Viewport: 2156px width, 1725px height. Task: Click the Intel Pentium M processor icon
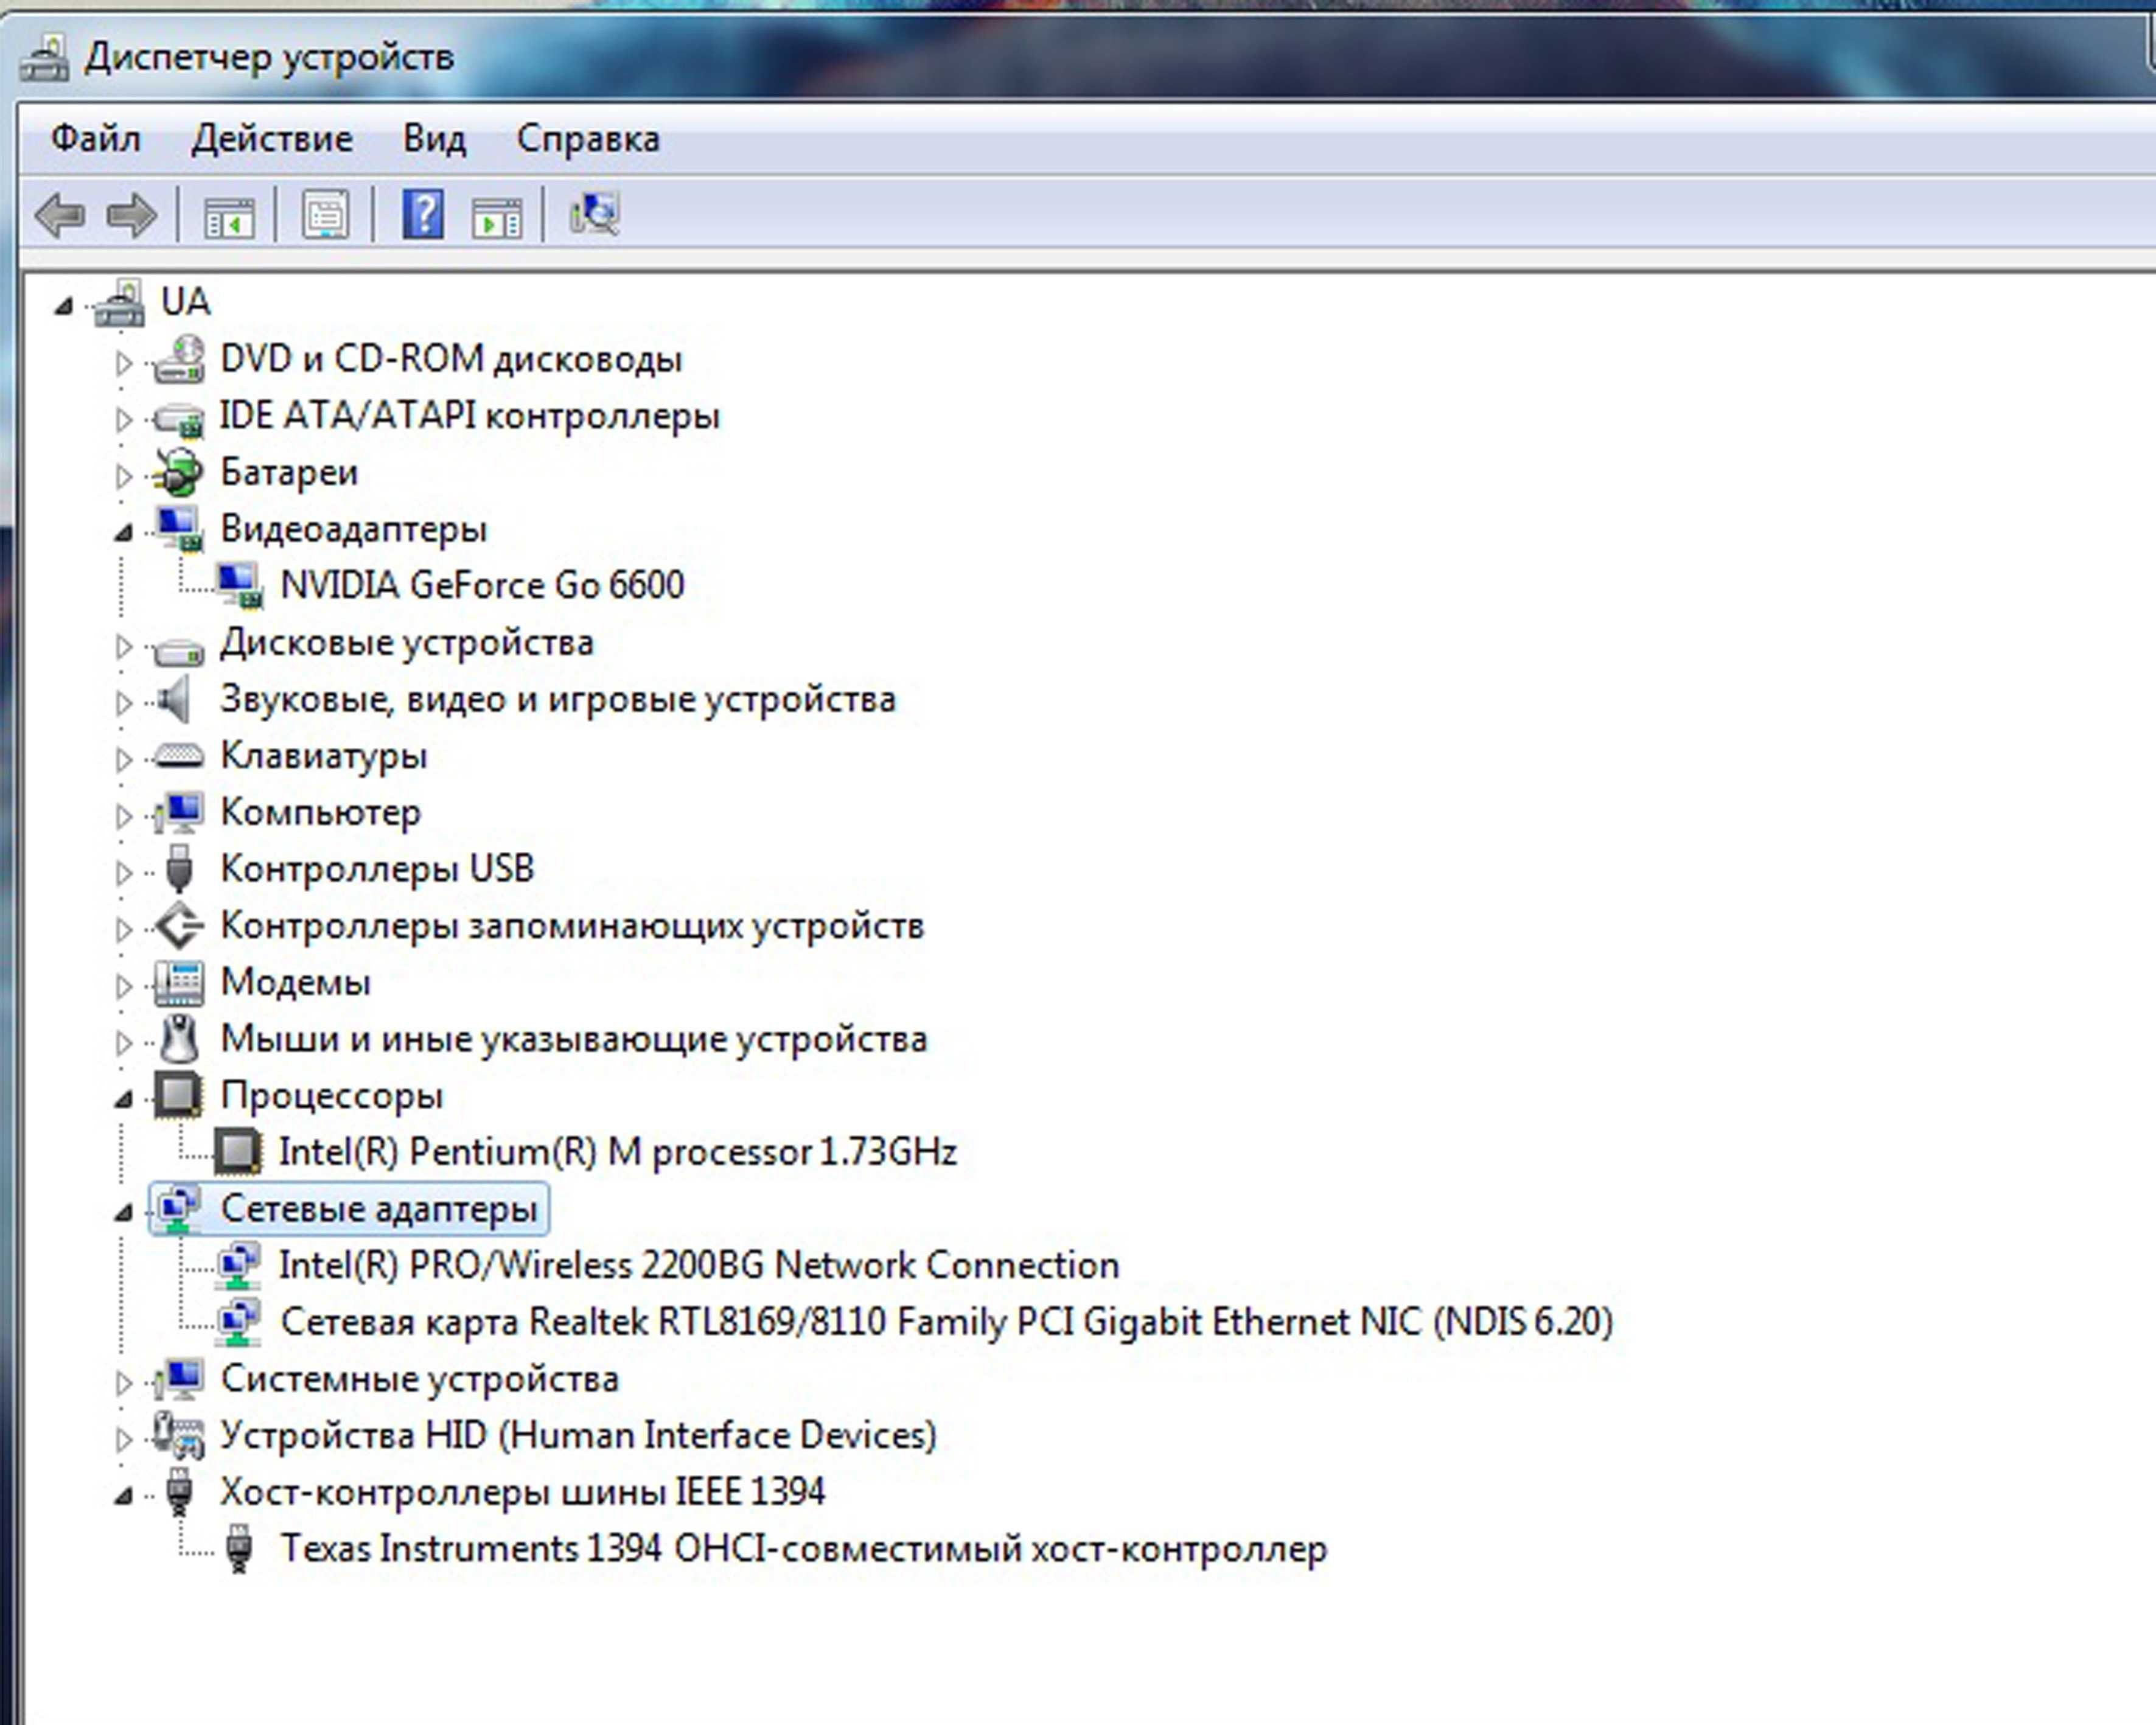coord(238,1152)
